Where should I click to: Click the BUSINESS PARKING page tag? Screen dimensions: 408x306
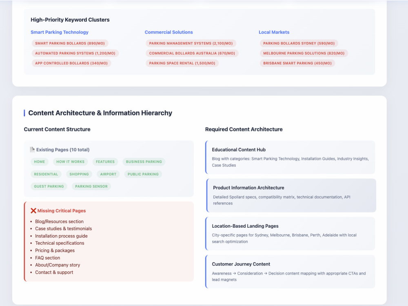click(144, 162)
